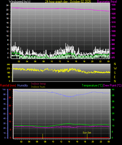Click the 270 value on wind direction axis
122x145 pixels.
point(9,69)
